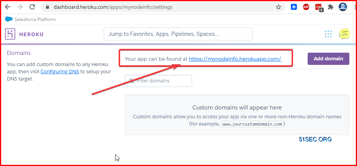This screenshot has height=166, width=357.
Task: Open the mynodeinfo.herokuapp.com link
Action: pos(235,59)
